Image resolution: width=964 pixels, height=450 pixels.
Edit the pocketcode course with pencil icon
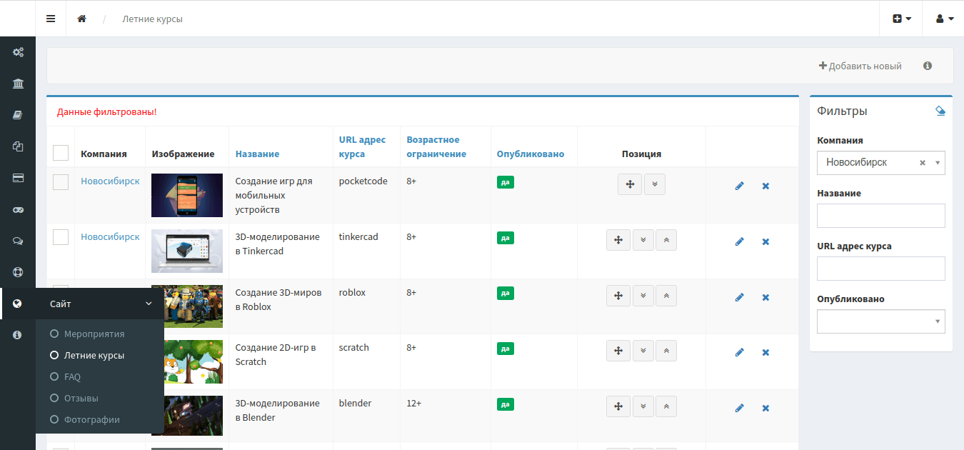point(739,186)
